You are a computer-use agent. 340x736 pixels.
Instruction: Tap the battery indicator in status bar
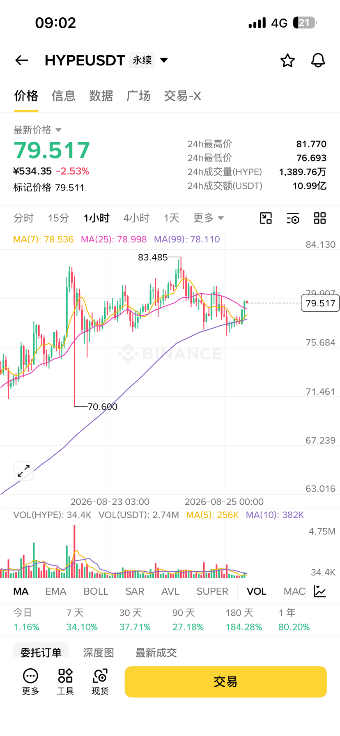[305, 23]
